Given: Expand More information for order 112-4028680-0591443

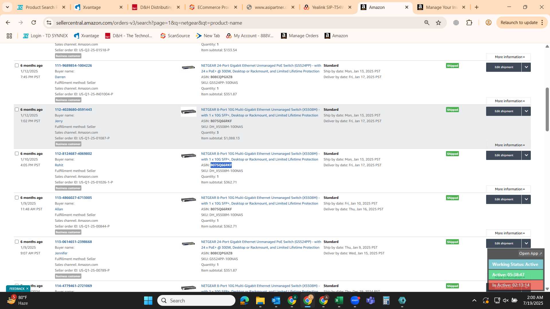Looking at the screenshot, I should tap(508, 145).
